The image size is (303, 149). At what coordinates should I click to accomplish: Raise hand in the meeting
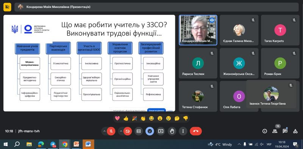tap(172, 131)
